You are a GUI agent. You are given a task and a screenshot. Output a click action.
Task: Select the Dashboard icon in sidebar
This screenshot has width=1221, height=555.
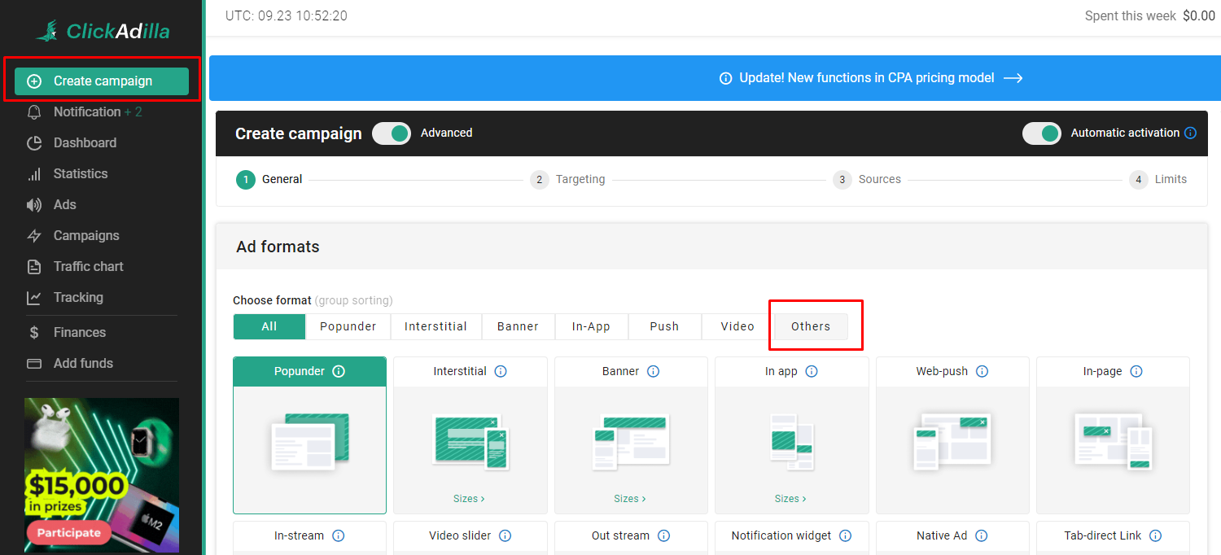[x=34, y=142]
